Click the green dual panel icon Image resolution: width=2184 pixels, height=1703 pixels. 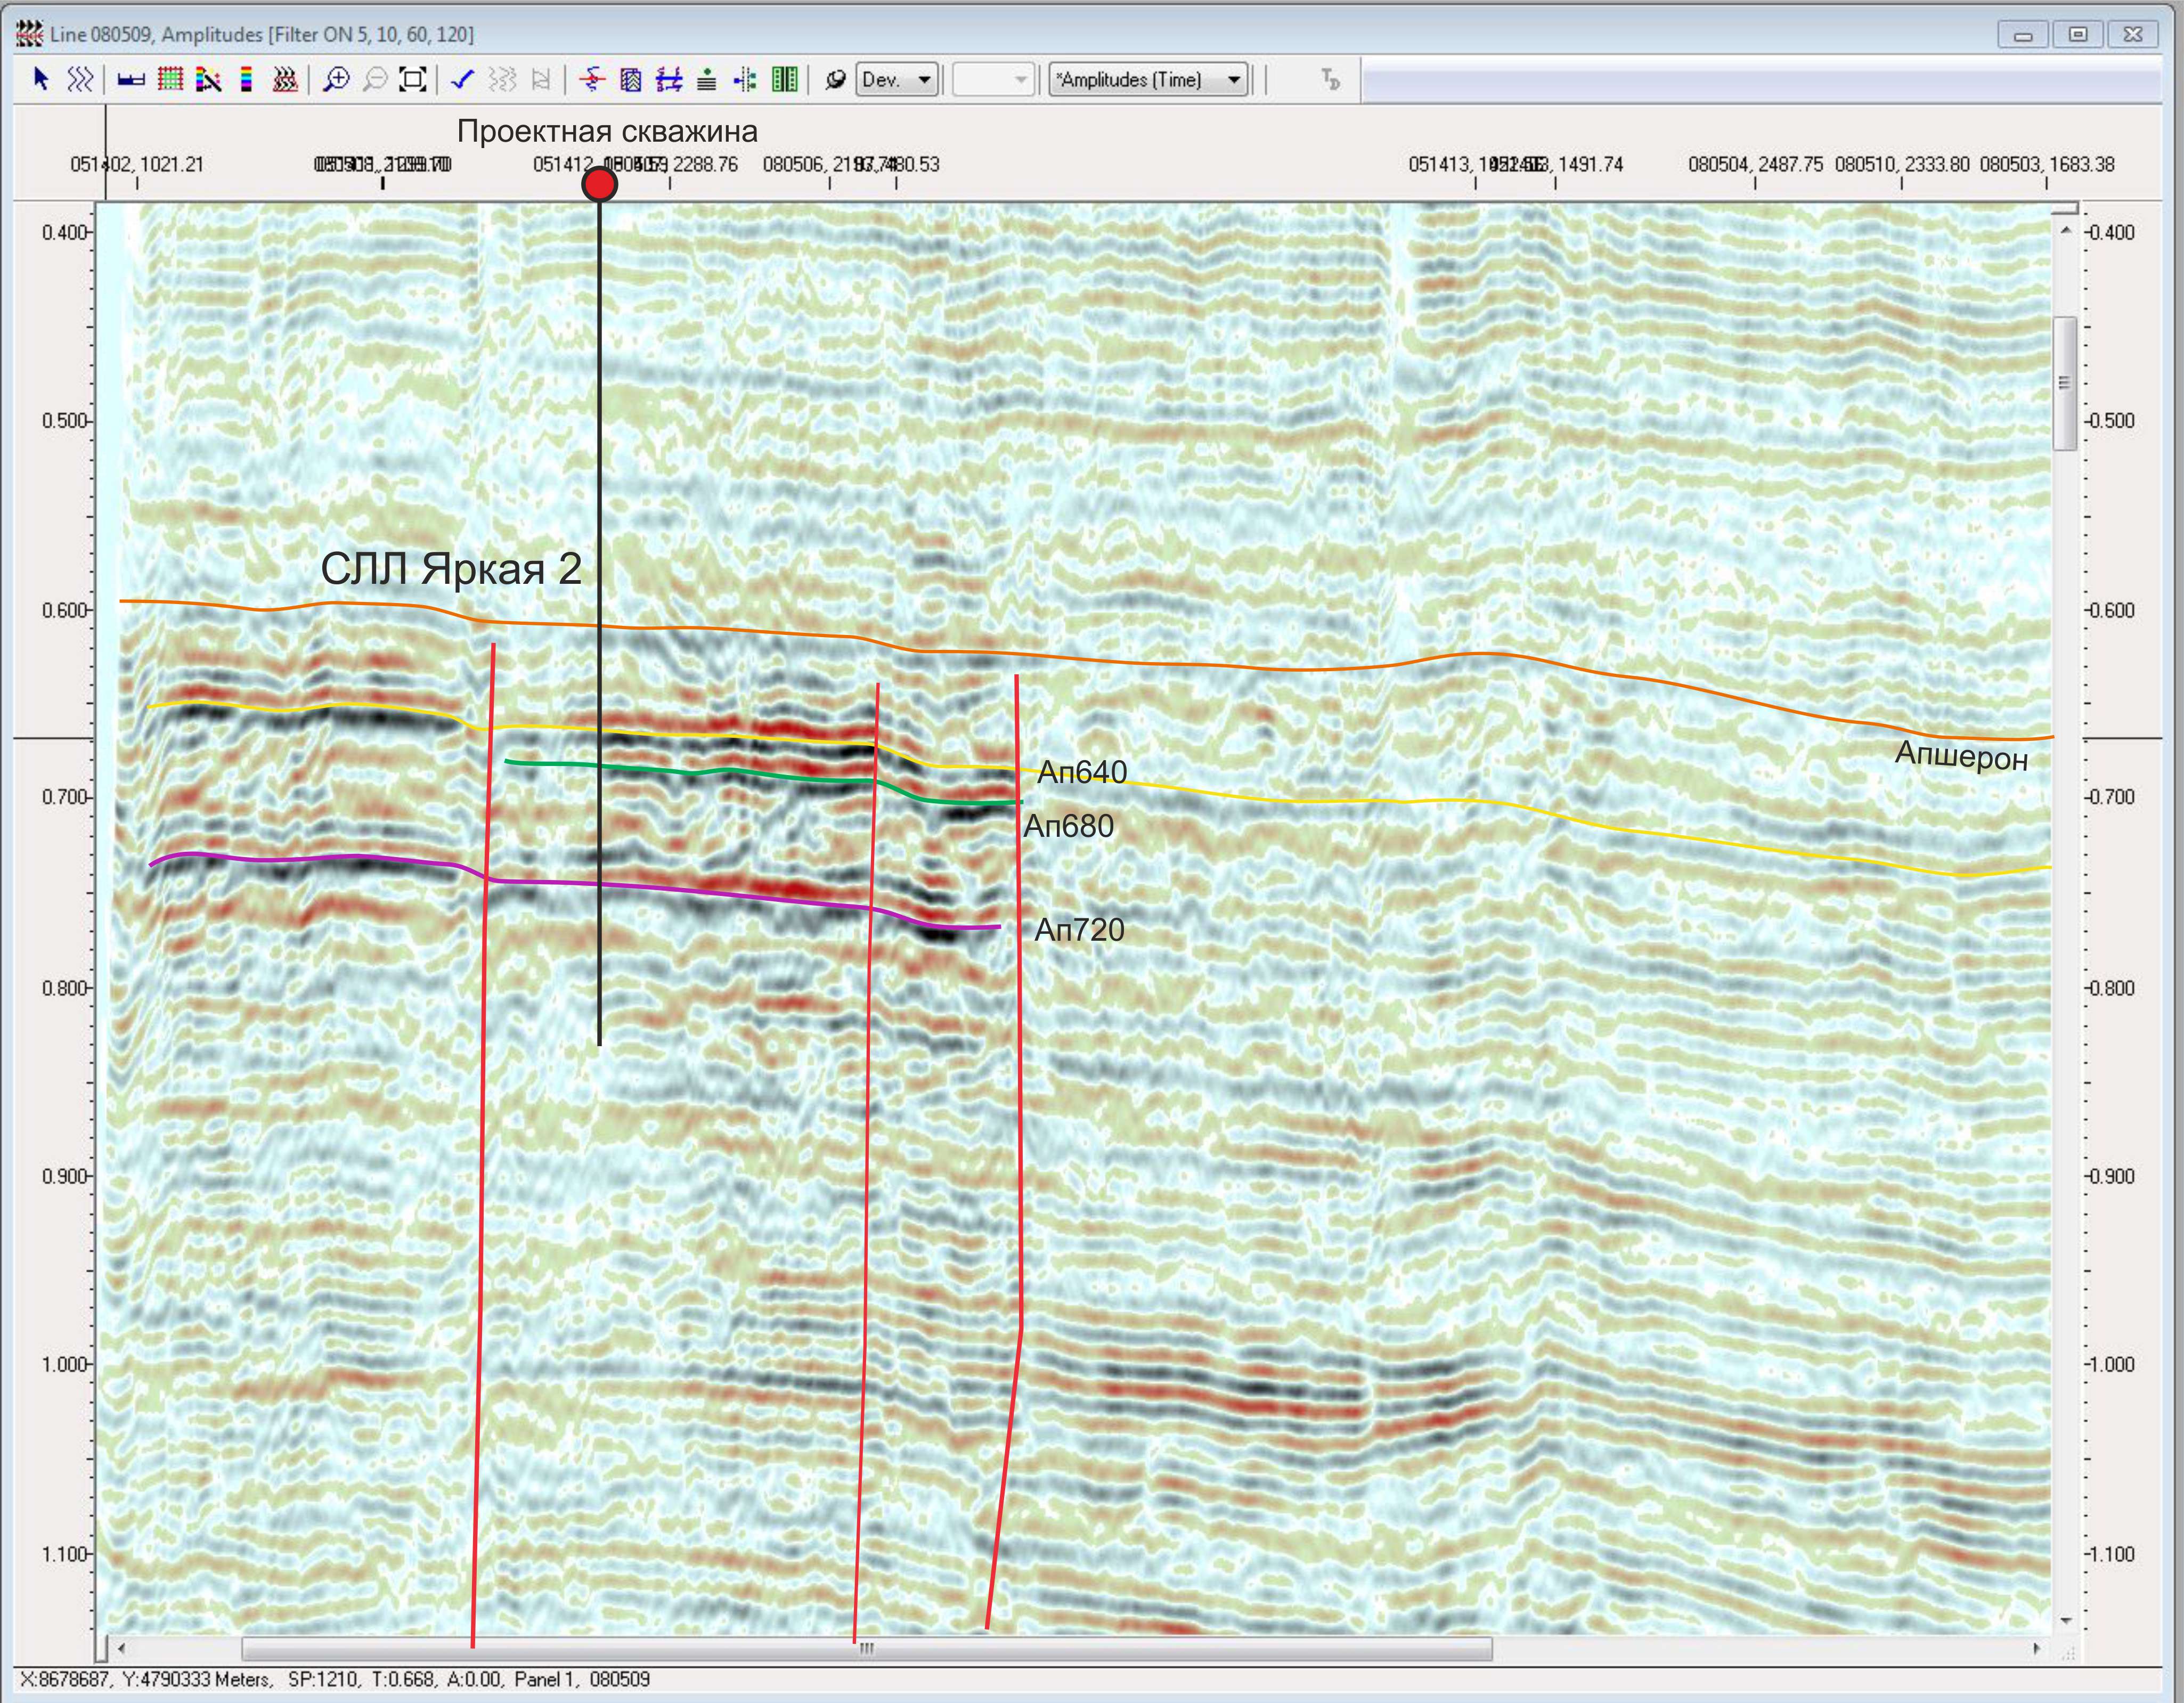click(x=785, y=79)
